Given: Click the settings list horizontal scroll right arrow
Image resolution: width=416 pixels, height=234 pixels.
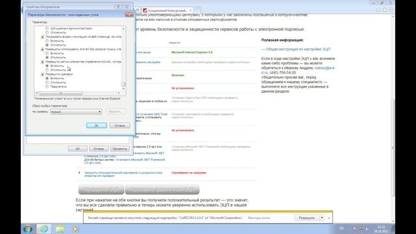Looking at the screenshot, I should tap(118, 93).
